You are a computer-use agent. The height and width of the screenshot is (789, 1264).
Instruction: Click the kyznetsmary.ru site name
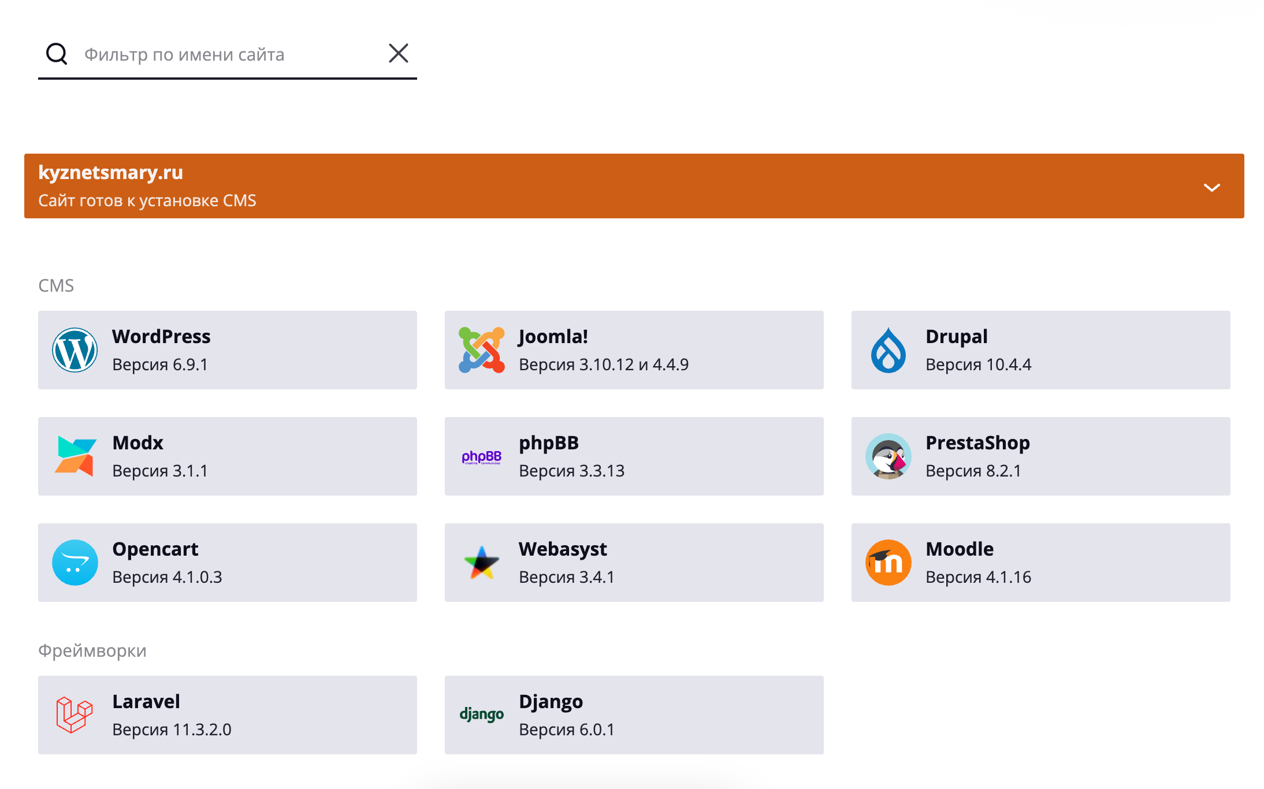pyautogui.click(x=111, y=172)
